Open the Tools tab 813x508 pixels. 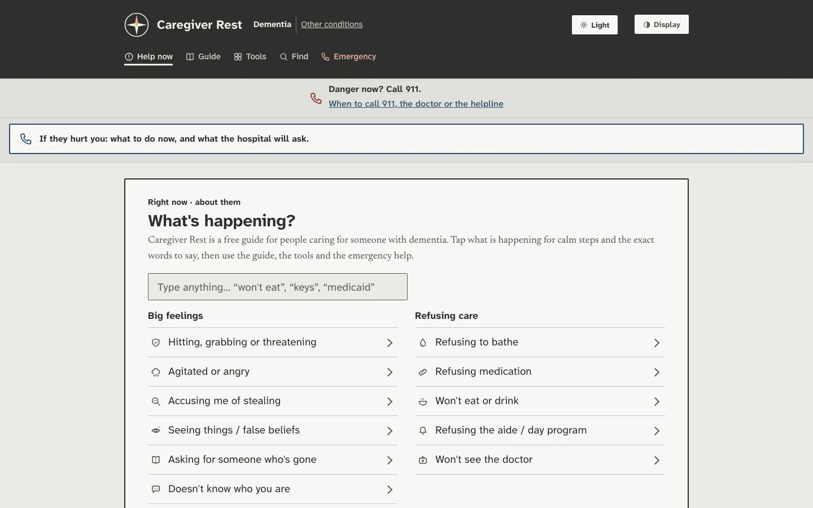pyautogui.click(x=250, y=56)
